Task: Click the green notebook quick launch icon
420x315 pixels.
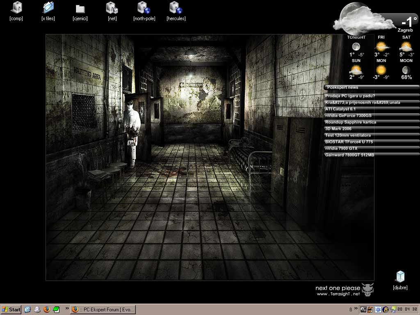Action: 56,309
